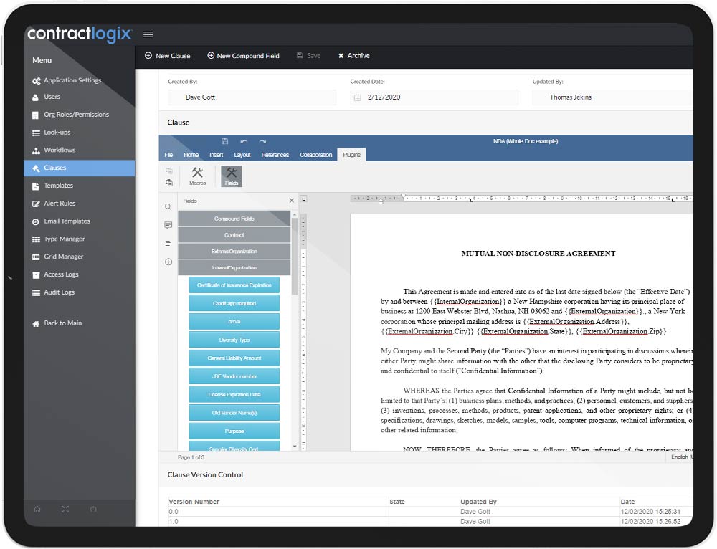Screen dimensions: 717x549
Task: Open Templates sidebar item
Action: tap(52, 186)
